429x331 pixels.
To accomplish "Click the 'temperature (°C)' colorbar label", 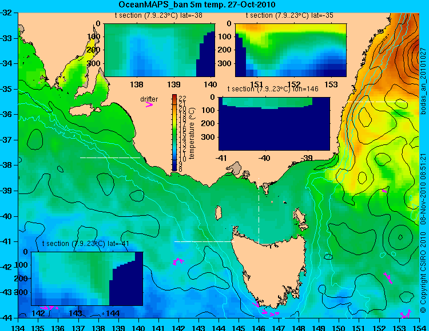I will click(192, 133).
